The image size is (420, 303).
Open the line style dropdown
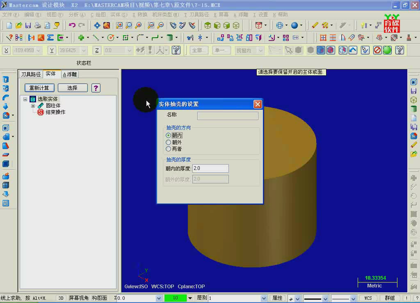(x=325, y=298)
